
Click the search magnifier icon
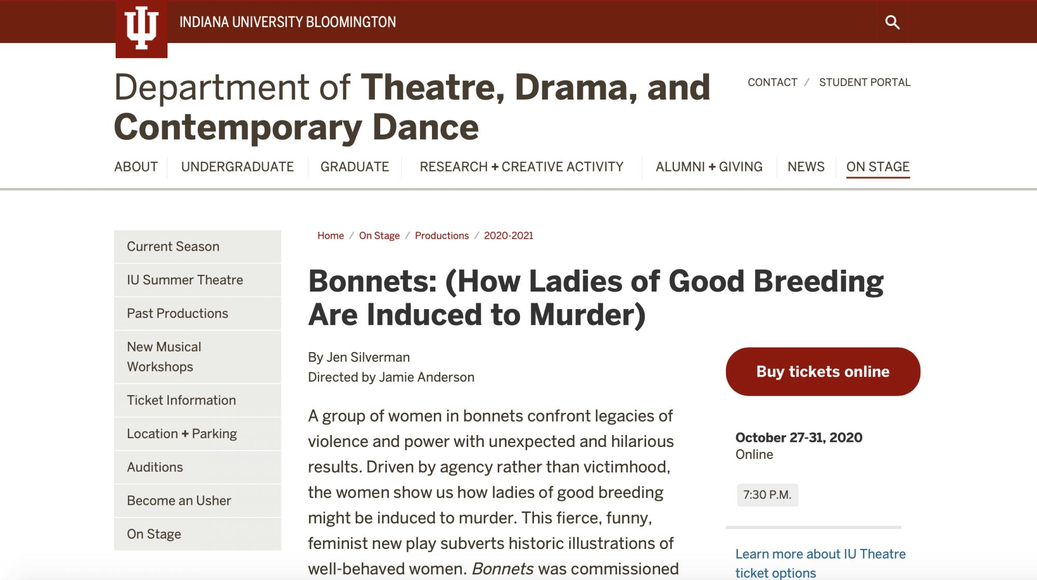892,22
